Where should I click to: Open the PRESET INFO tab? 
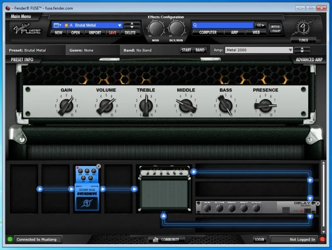point(22,60)
